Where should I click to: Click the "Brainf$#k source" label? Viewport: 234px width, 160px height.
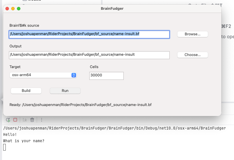(x=24, y=26)
